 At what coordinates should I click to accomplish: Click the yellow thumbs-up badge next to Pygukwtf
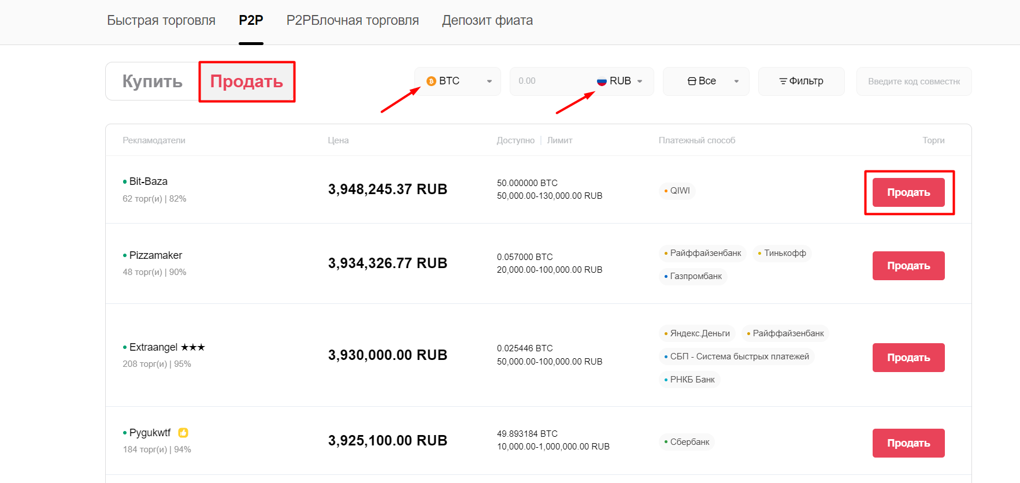point(183,433)
